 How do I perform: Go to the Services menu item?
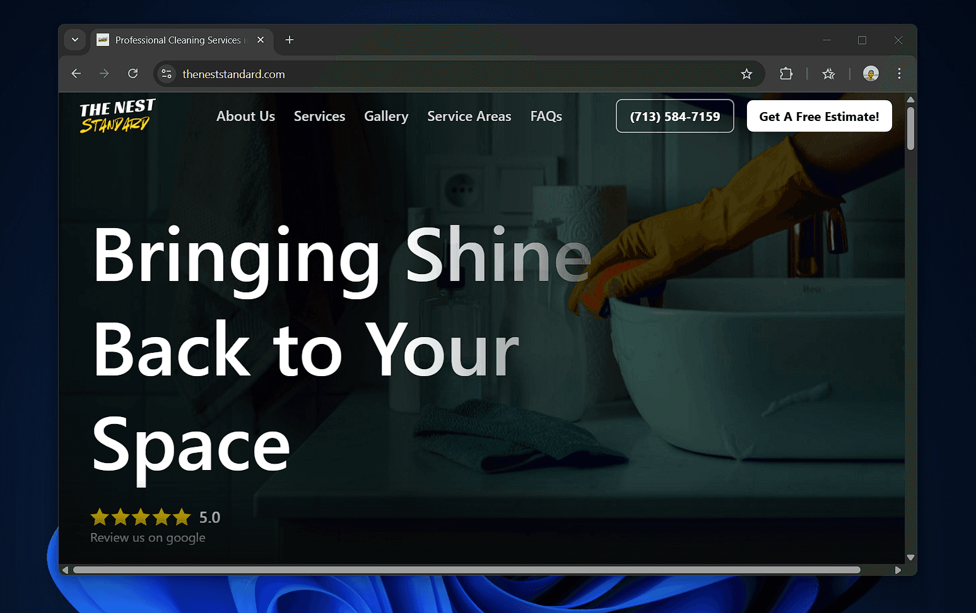[x=319, y=117]
